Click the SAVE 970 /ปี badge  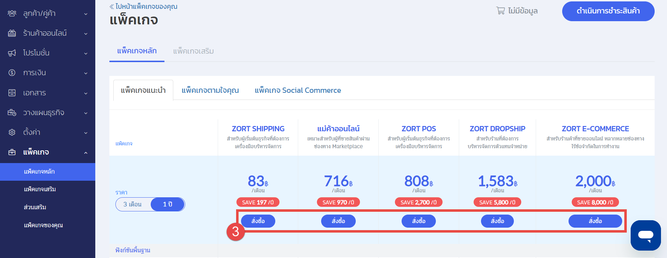[338, 202]
